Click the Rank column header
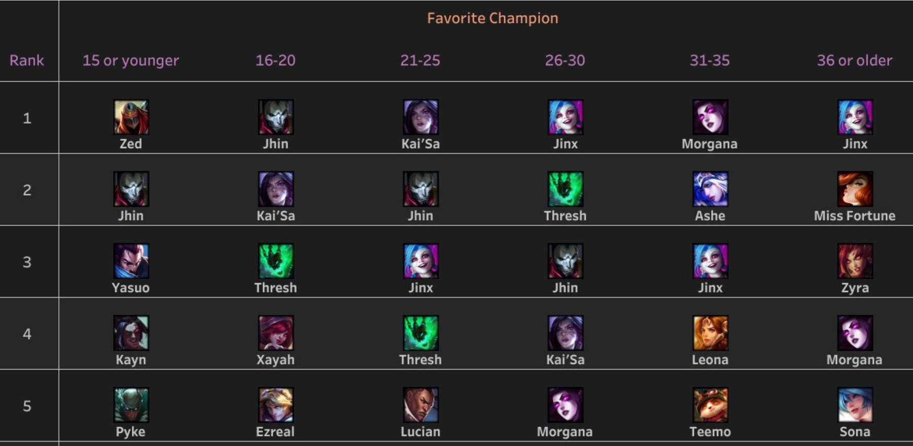This screenshot has height=446, width=913. click(x=27, y=60)
